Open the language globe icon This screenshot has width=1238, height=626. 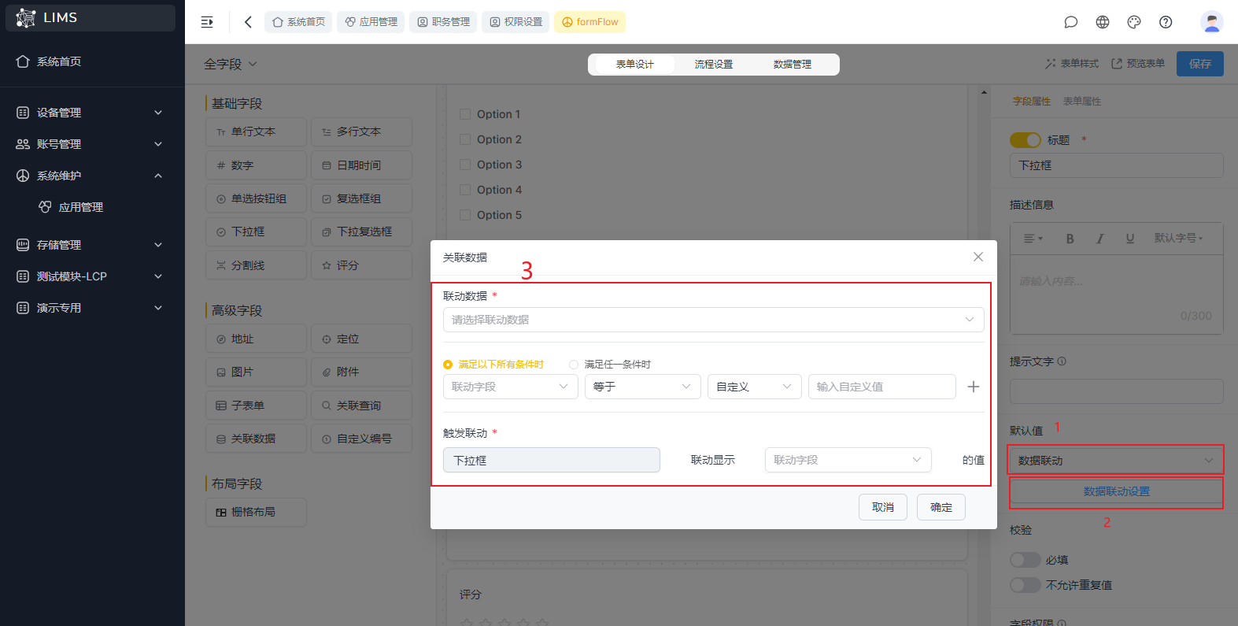1103,22
